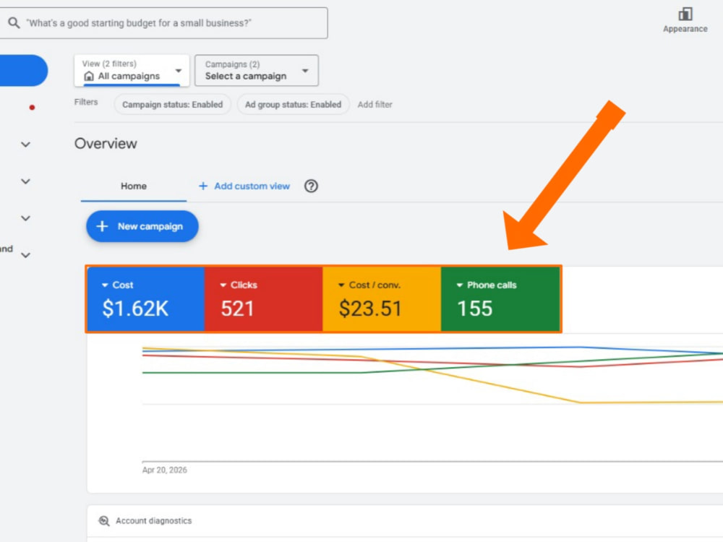Click the help question mark icon
Screen dimensions: 723x542
pos(311,186)
